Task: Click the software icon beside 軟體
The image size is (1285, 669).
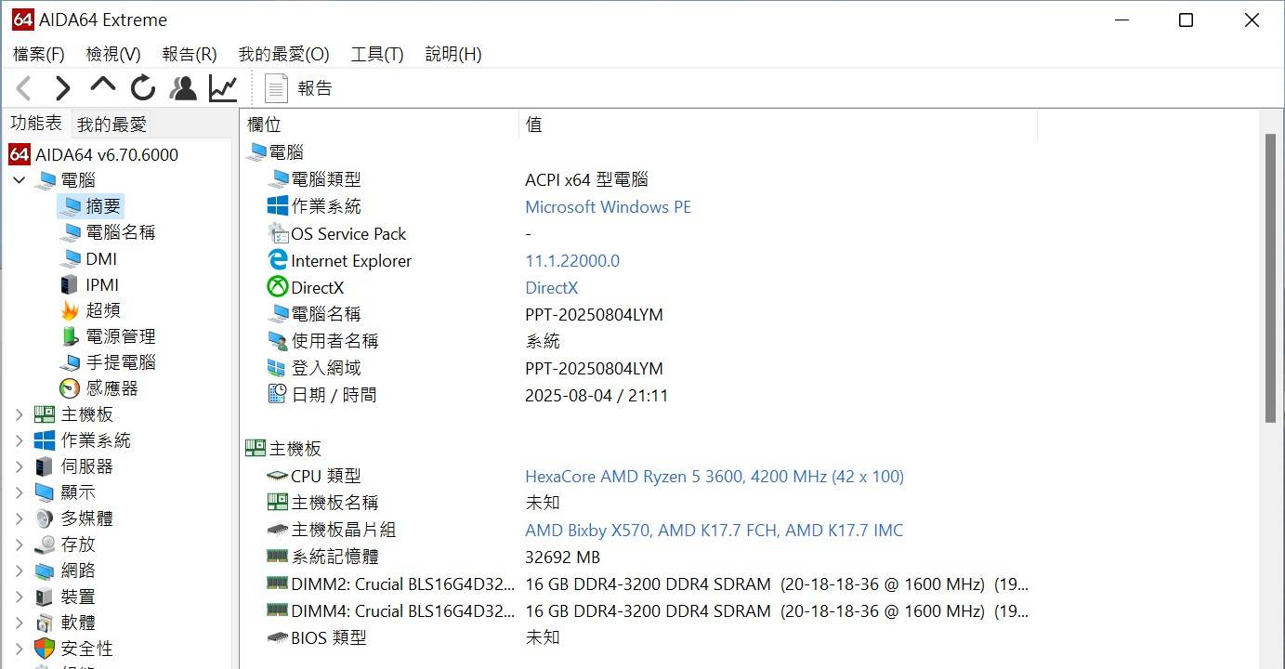Action: click(x=45, y=623)
